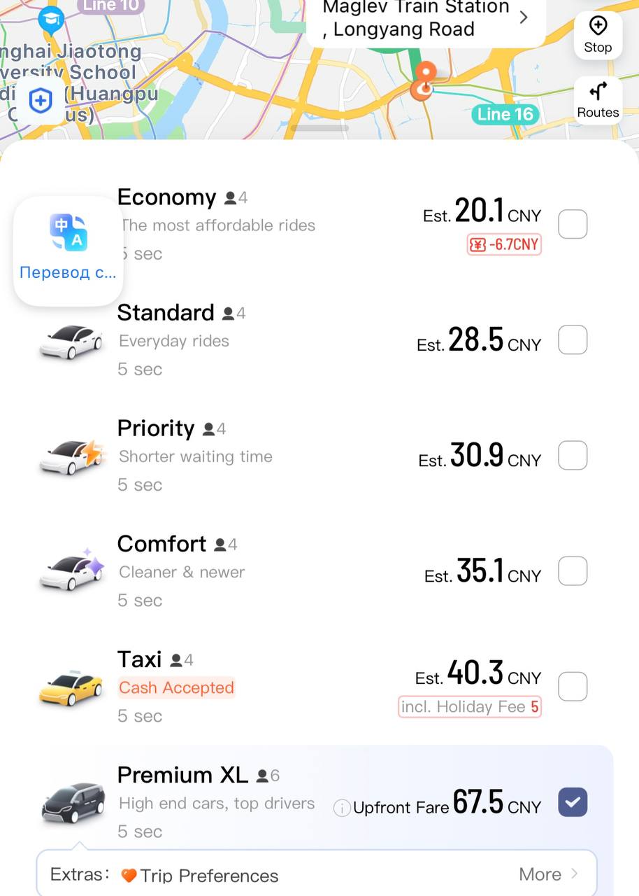639x896 pixels.
Task: Tap the Line 16 label on the map
Action: click(505, 114)
